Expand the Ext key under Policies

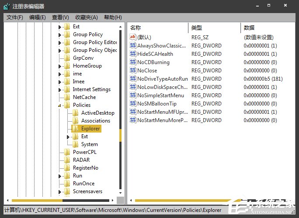click(68, 137)
